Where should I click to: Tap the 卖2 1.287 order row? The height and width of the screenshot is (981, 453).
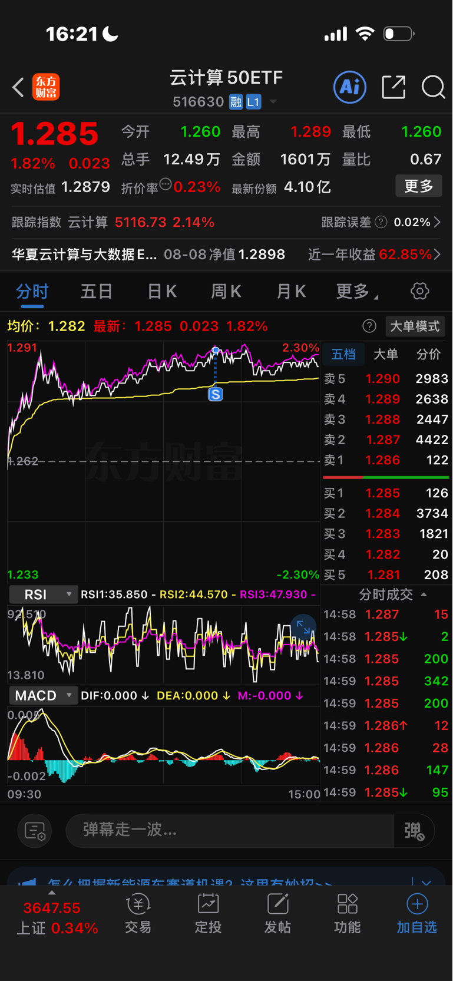(x=386, y=440)
